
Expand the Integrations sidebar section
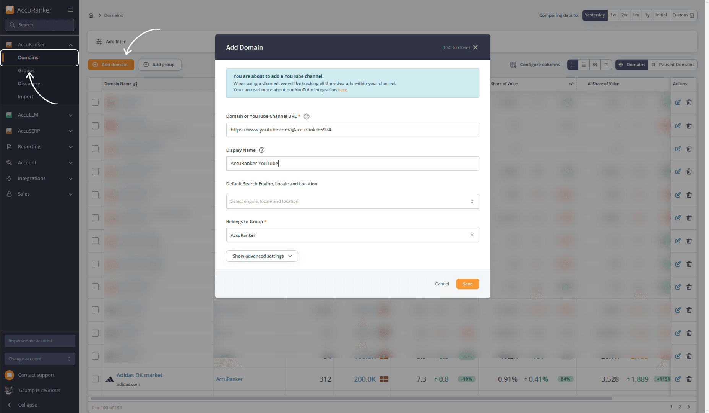point(40,178)
